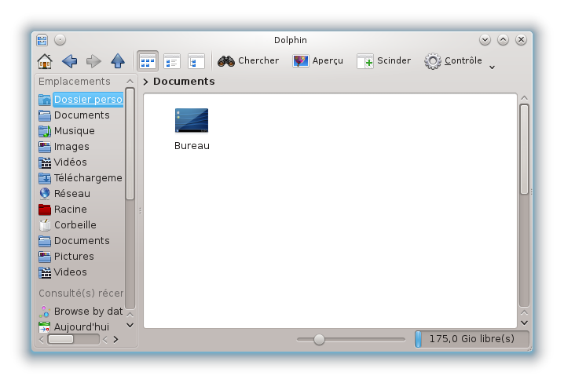The height and width of the screenshot is (383, 564).
Task: Adjust the zoom slider handle
Action: click(x=319, y=339)
